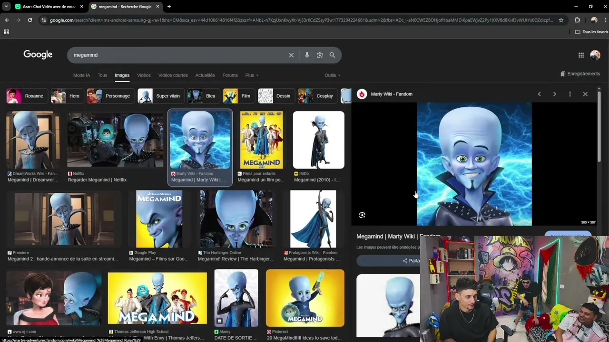Open the Actualités tab
Screen dimensions: 609x342
[x=205, y=75]
